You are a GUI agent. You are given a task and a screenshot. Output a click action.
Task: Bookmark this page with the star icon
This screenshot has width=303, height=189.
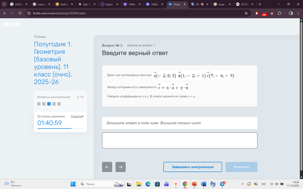(246, 13)
